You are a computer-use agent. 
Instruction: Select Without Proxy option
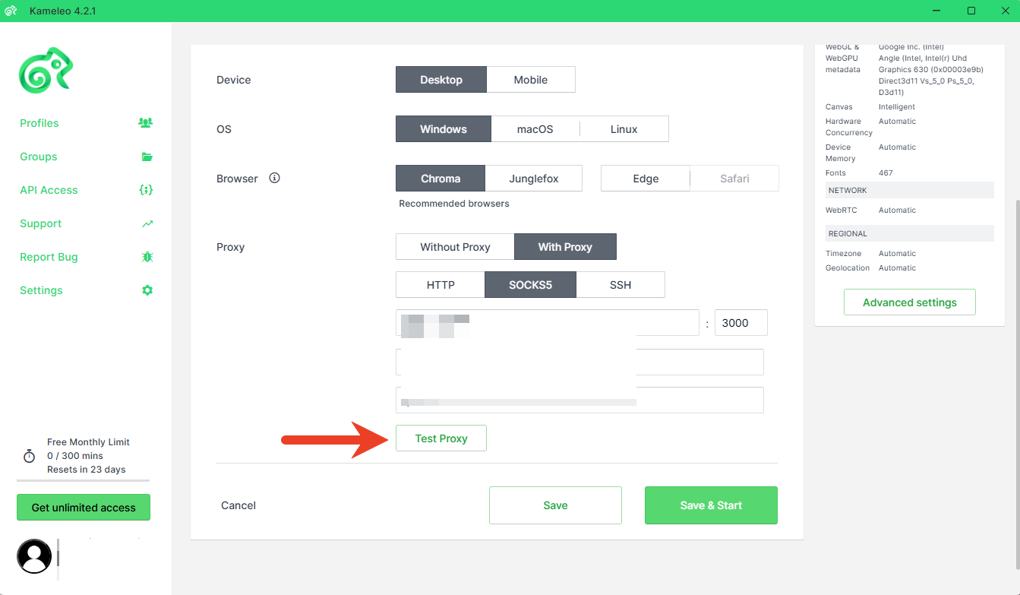click(455, 247)
